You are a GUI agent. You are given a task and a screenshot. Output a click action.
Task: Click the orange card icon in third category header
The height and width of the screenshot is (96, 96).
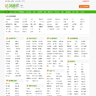(48, 38)
